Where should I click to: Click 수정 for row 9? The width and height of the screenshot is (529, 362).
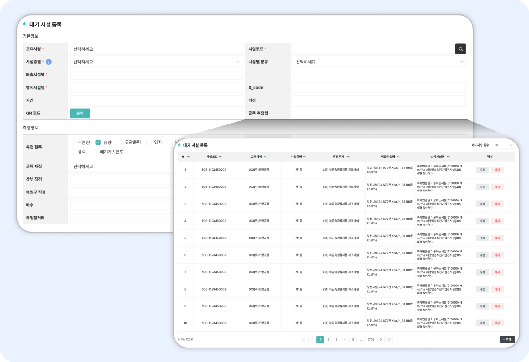click(x=482, y=306)
